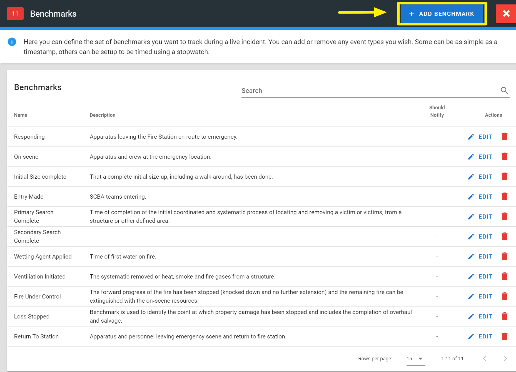Click the Add Benchmark button
The height and width of the screenshot is (372, 516).
pyautogui.click(x=442, y=14)
